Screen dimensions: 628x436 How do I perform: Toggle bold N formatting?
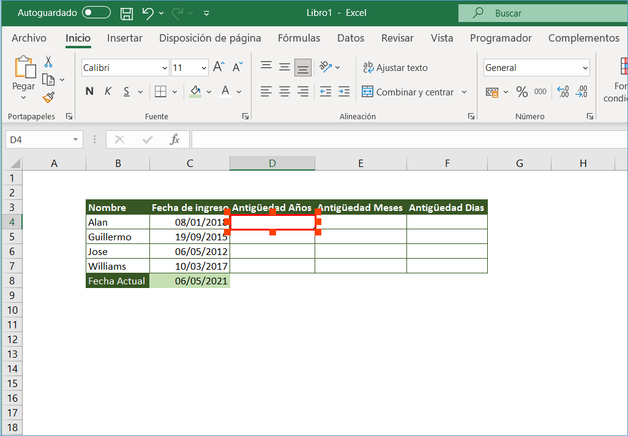coord(90,92)
